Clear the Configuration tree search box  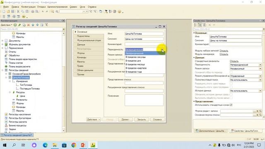(x=64, y=29)
